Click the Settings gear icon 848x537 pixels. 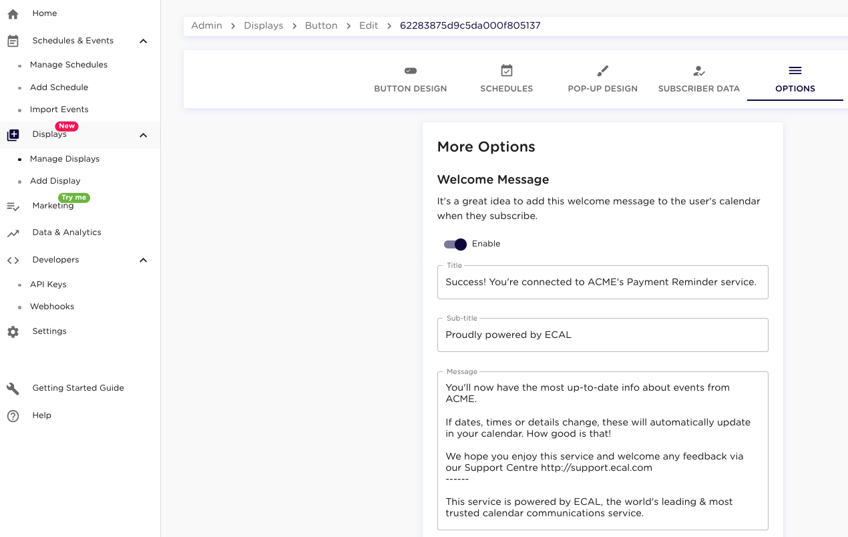point(13,332)
